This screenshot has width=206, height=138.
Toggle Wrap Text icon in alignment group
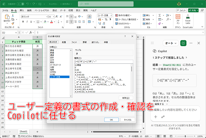click(89, 16)
